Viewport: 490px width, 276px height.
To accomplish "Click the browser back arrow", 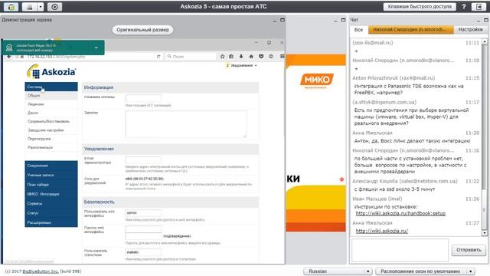I will click(9, 57).
